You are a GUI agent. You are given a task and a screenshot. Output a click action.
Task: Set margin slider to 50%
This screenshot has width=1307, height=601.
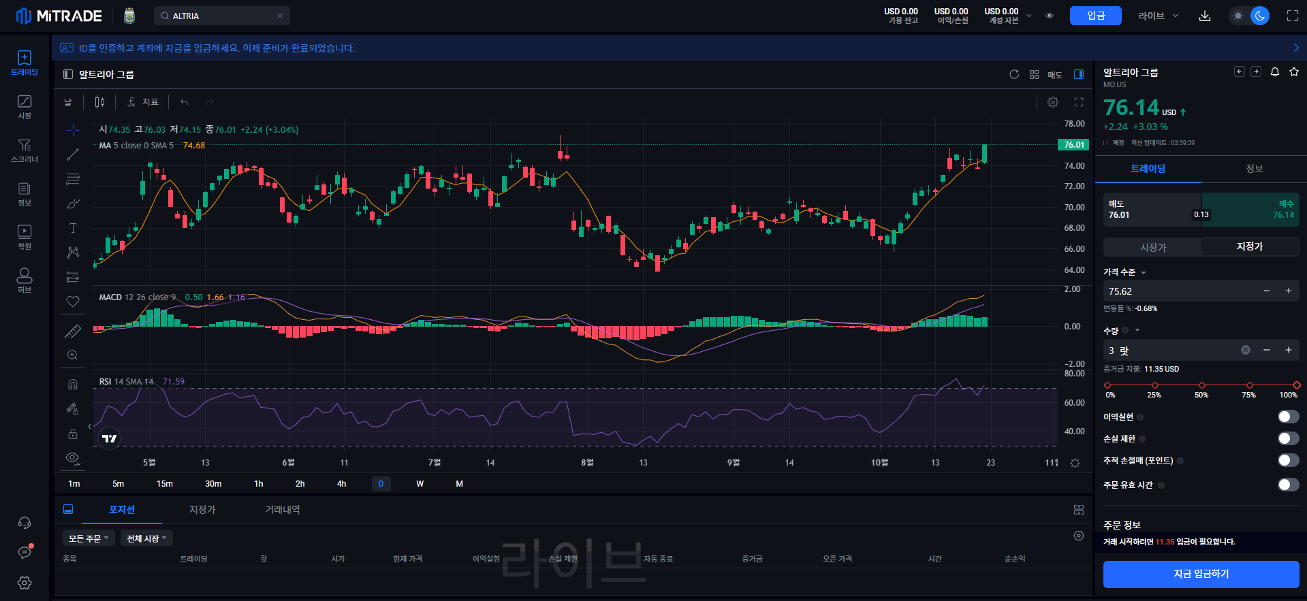(1202, 385)
